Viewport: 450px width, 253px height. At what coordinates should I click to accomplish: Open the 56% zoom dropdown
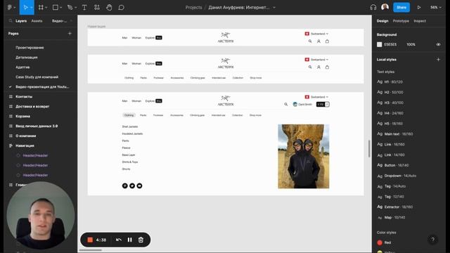pos(436,8)
